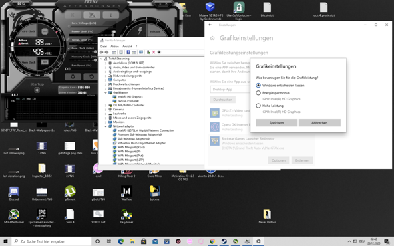Select VirtualBox Host-Only Ethernet Adapter

coord(141,143)
